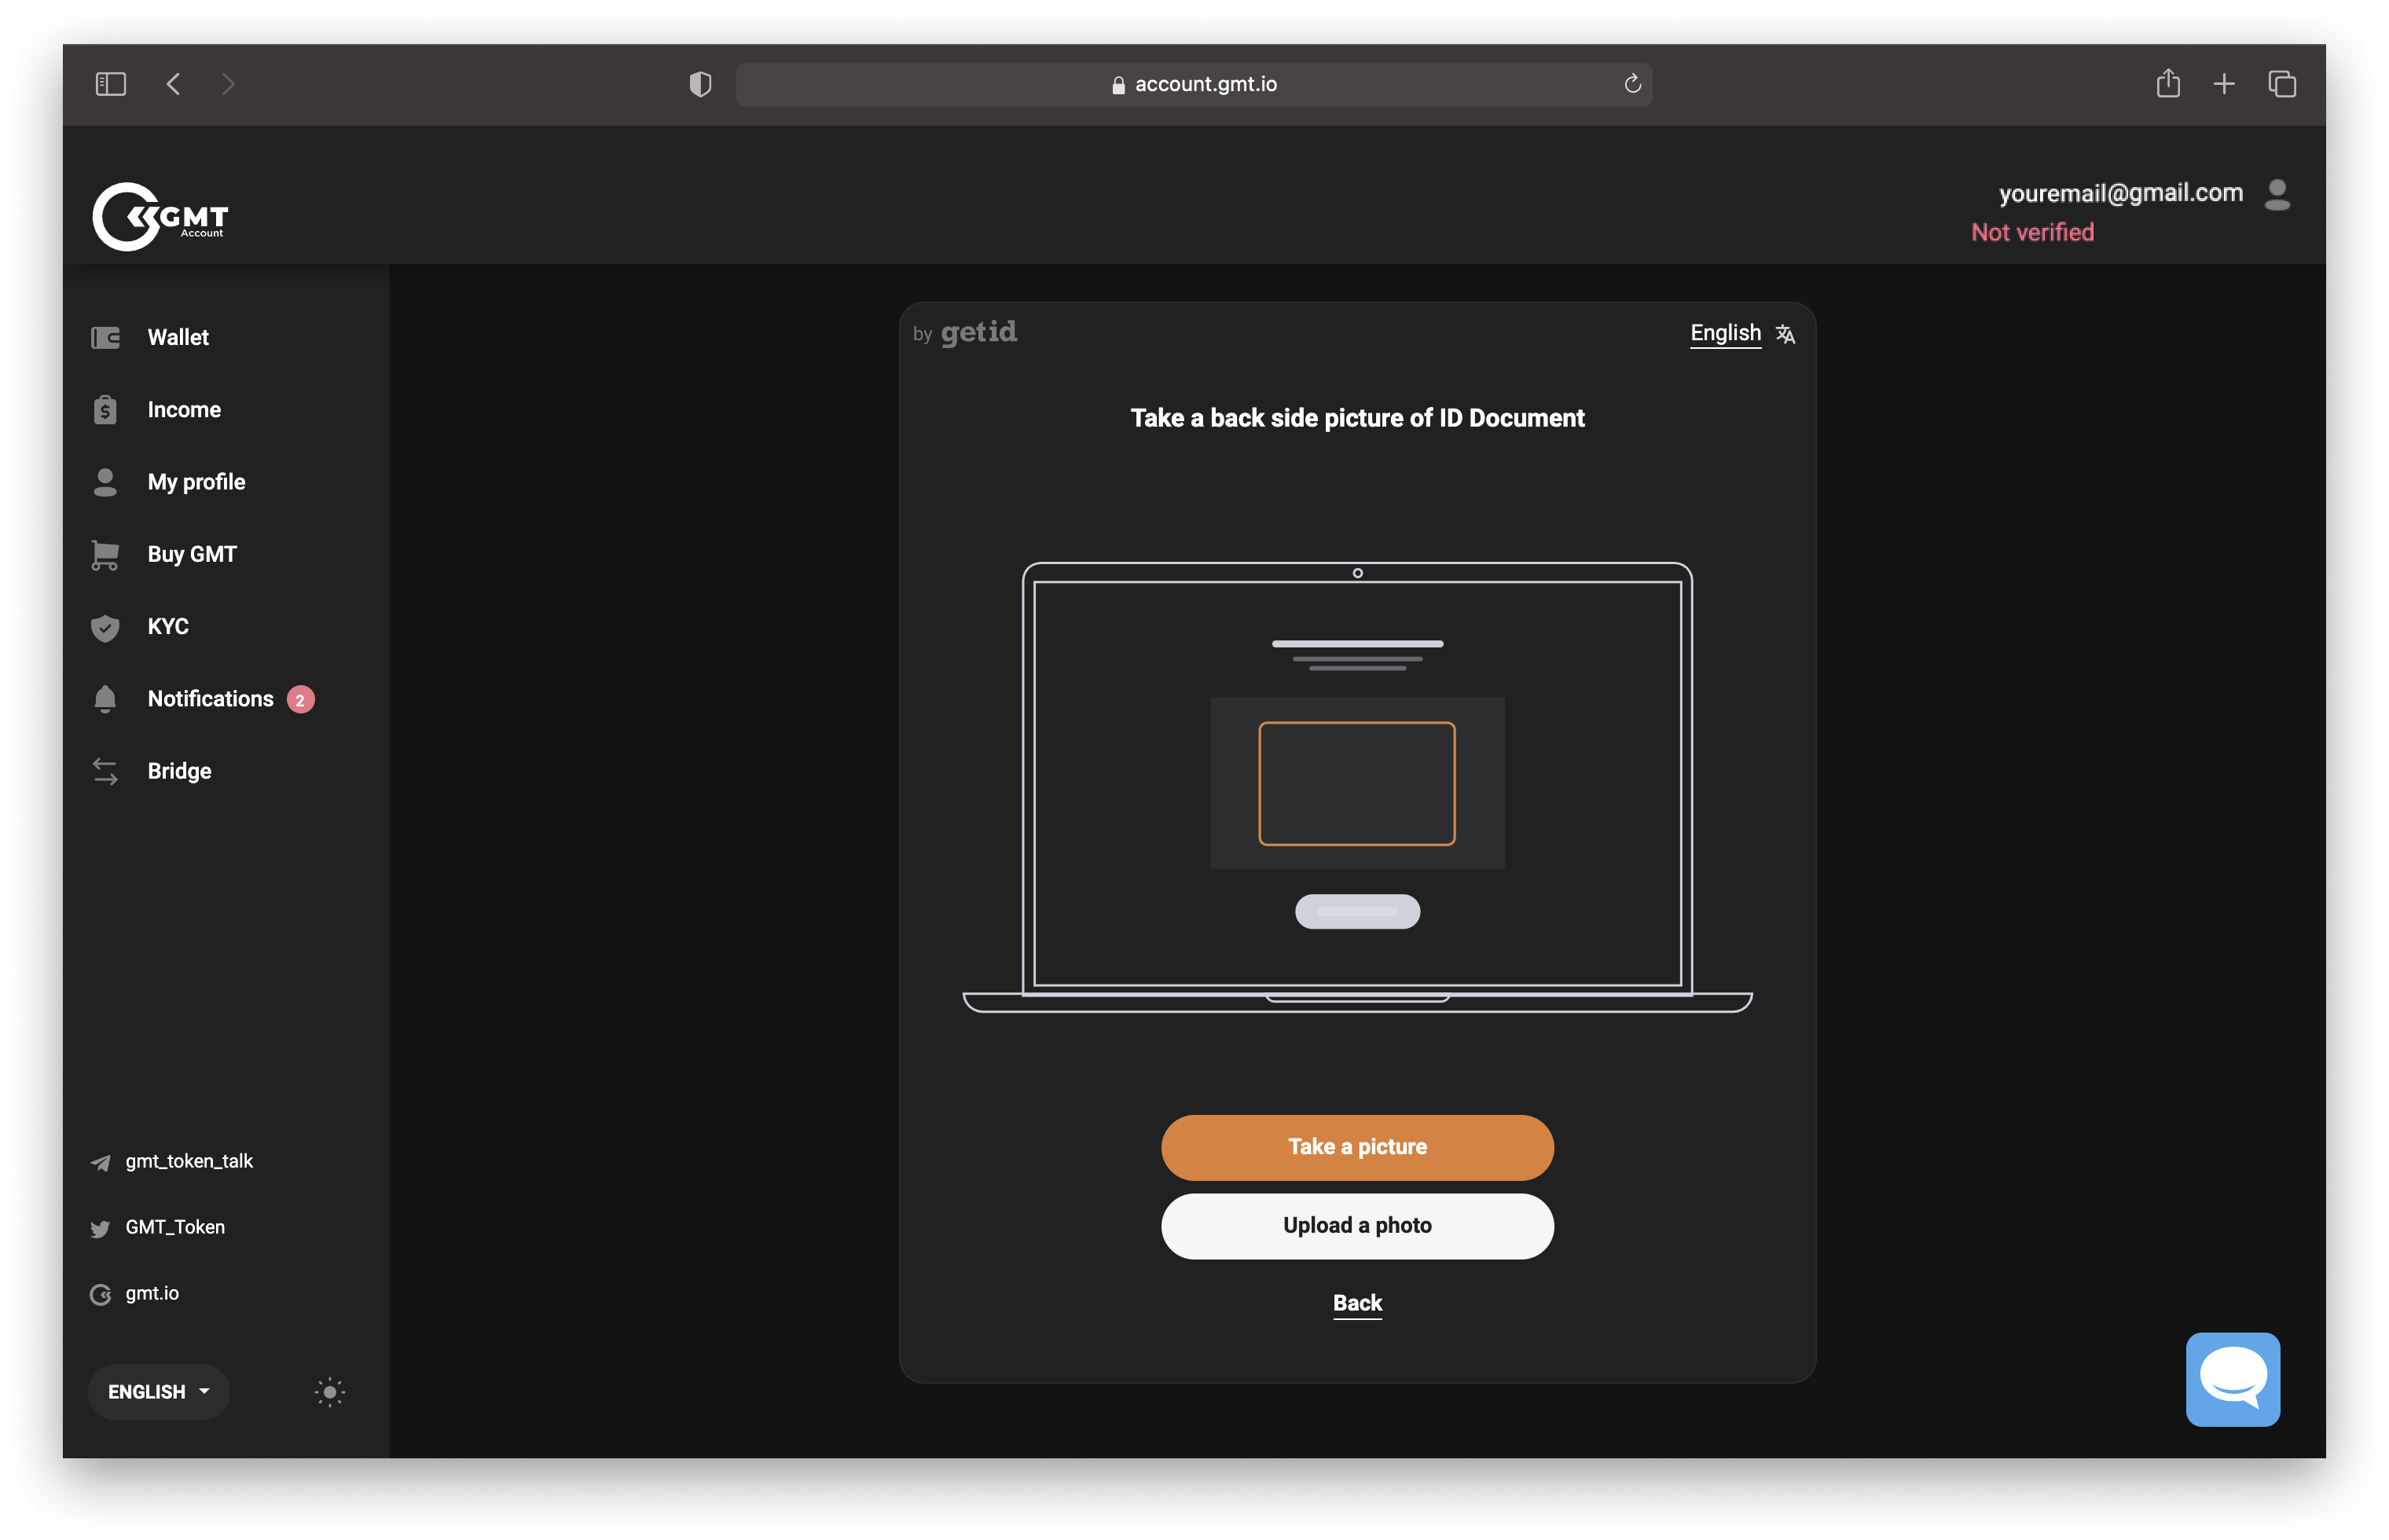Click the account.gmt.io address bar
Viewport: 2389px width, 1540px height.
pyautogui.click(x=1193, y=84)
